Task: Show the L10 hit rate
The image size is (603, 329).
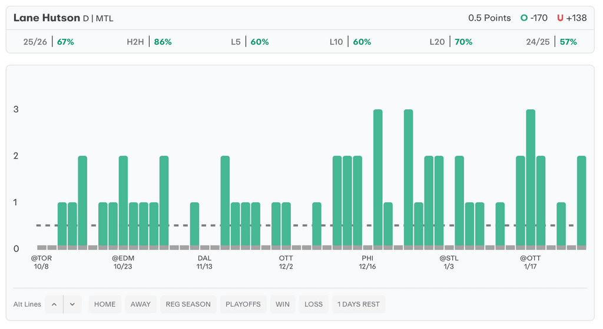Action: (350, 42)
